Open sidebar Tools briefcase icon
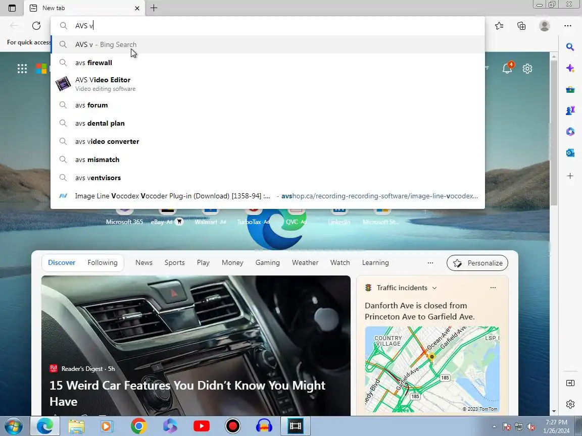 [570, 89]
